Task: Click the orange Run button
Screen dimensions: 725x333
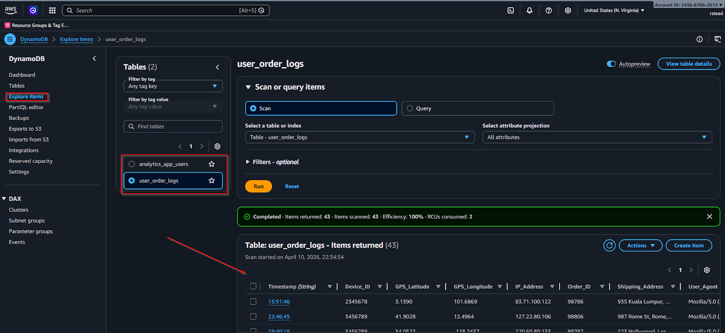Action: [x=259, y=186]
